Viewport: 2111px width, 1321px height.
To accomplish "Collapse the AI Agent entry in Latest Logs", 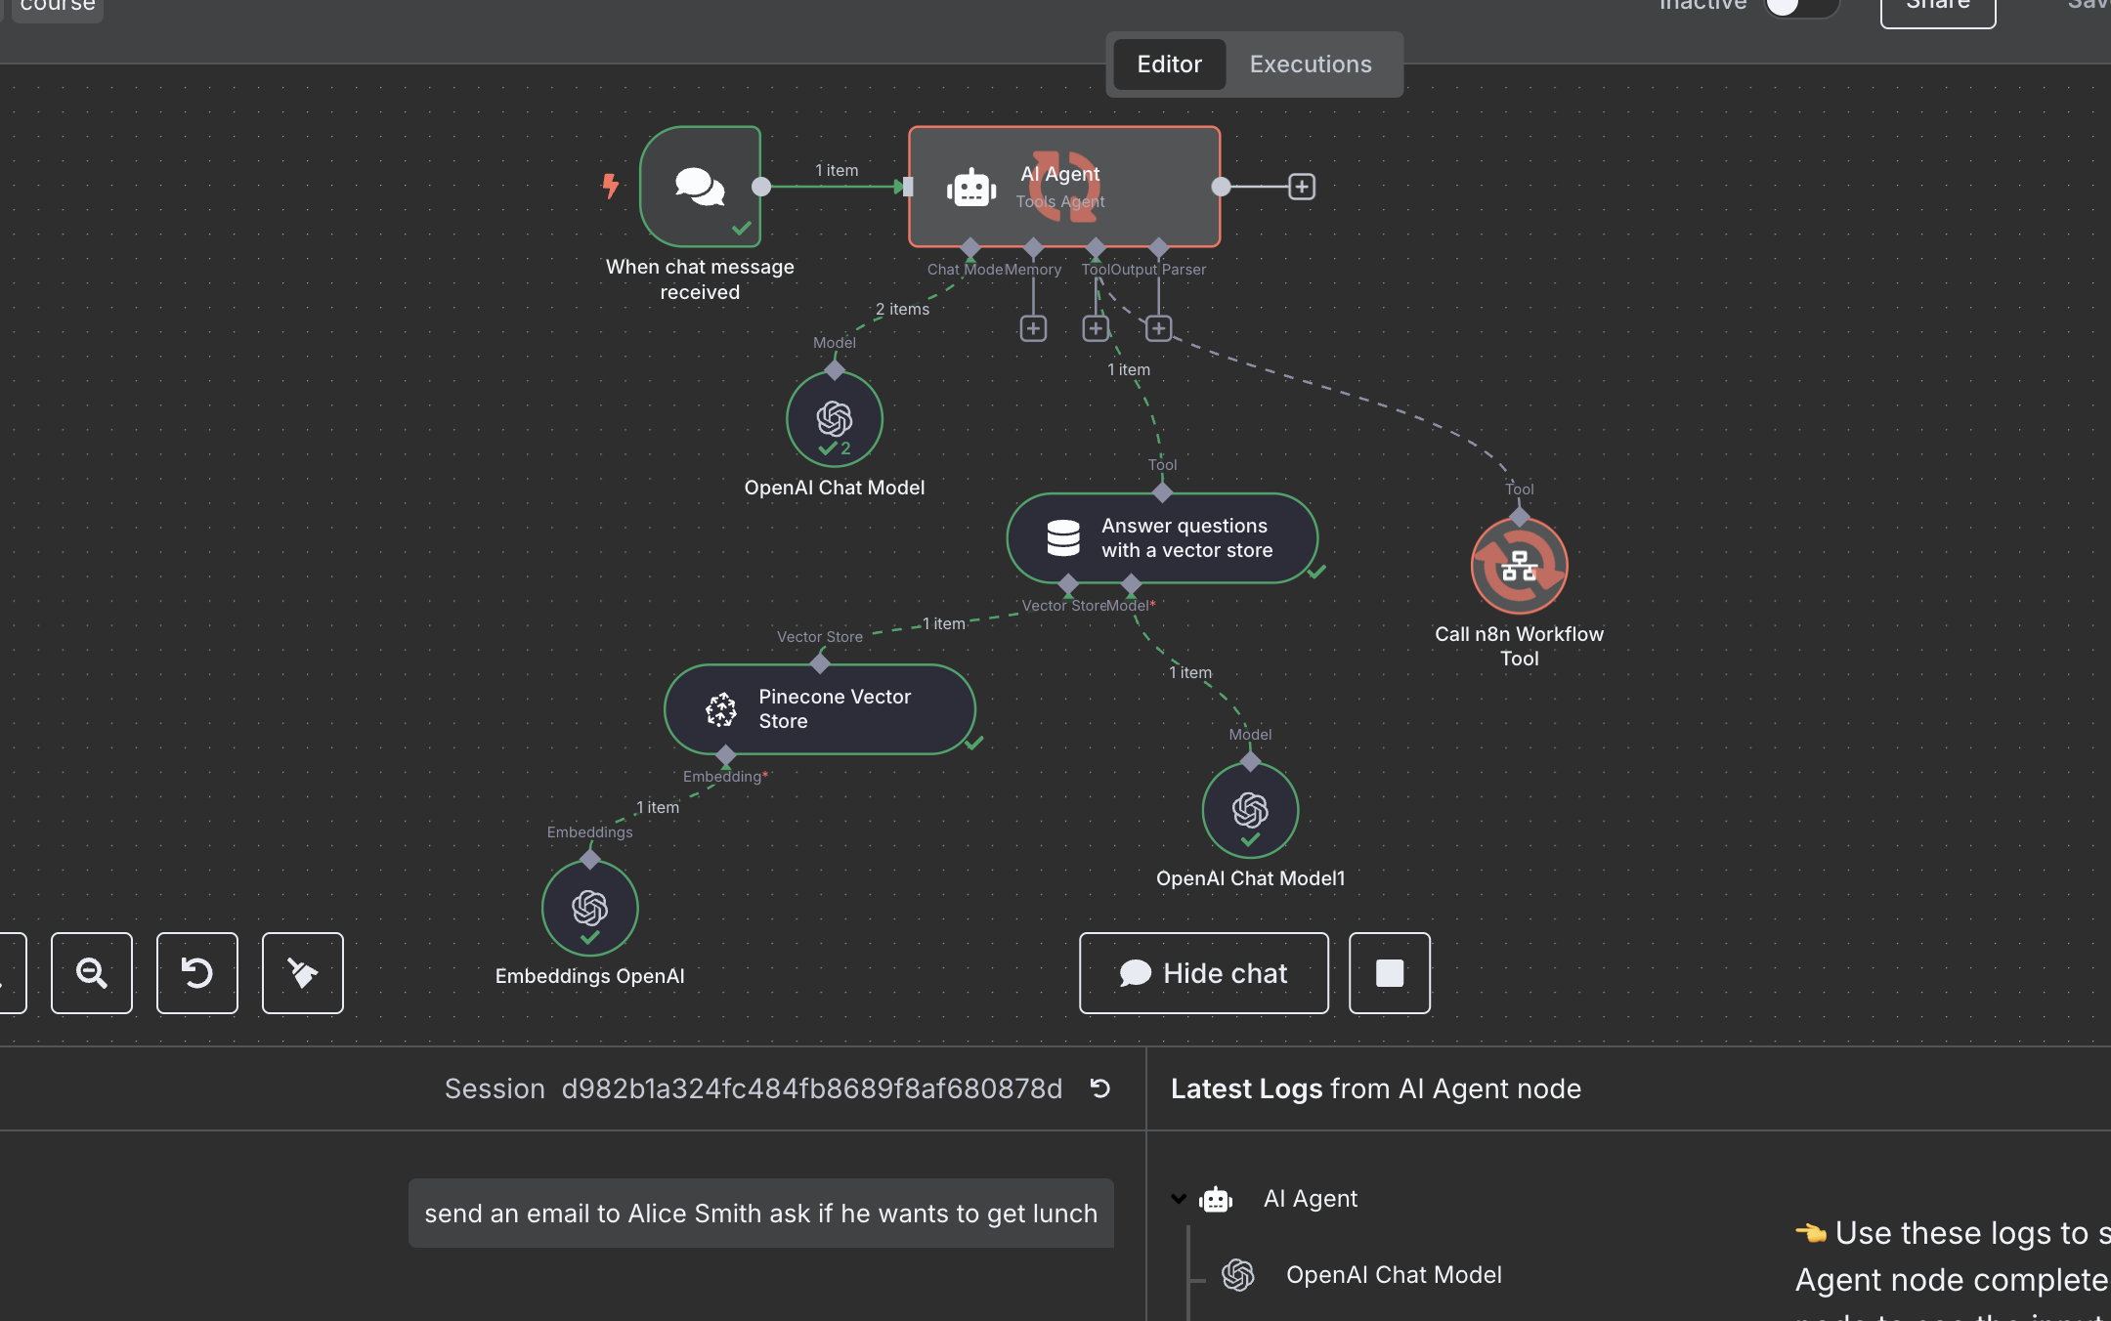I will pyautogui.click(x=1179, y=1199).
